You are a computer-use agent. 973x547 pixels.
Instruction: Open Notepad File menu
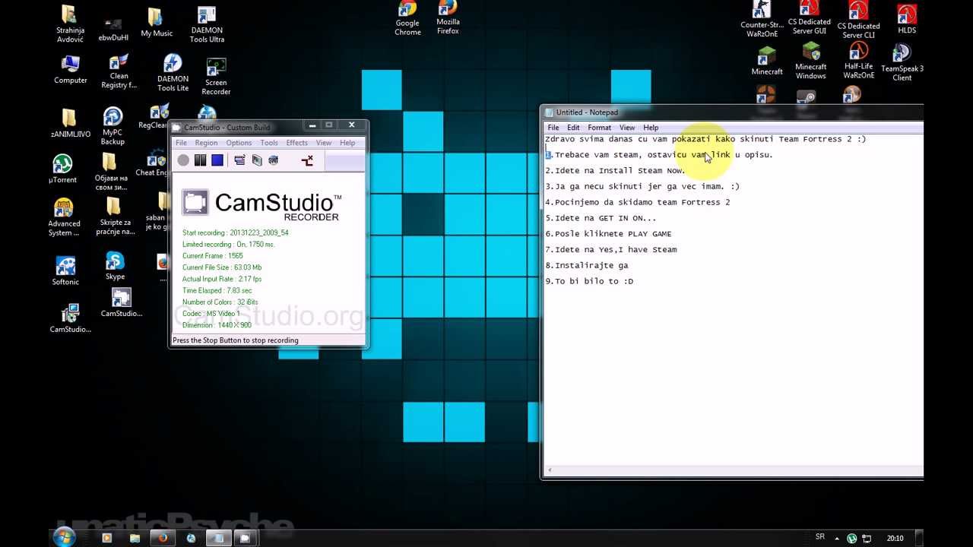tap(553, 128)
